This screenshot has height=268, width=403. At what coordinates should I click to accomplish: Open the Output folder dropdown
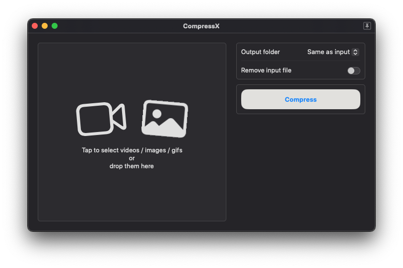[333, 52]
